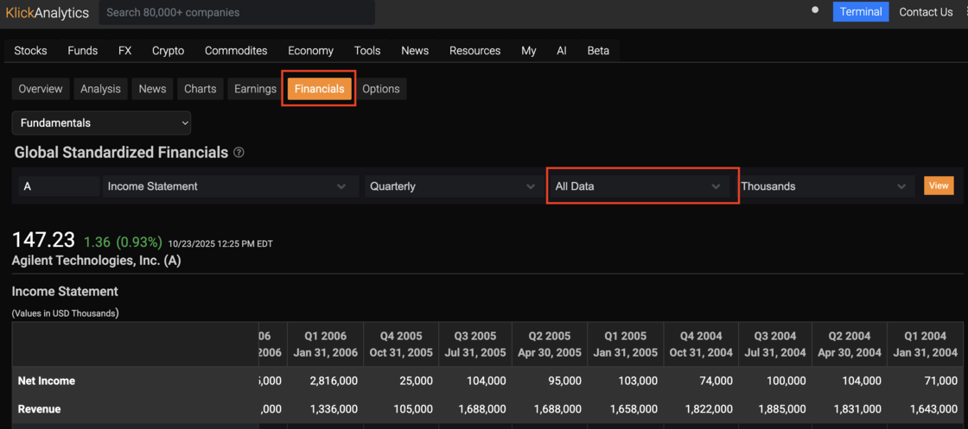Switch to the News sub-tab beside Analysis

click(152, 89)
